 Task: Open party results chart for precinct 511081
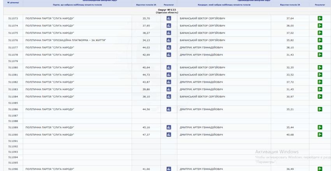point(169,75)
